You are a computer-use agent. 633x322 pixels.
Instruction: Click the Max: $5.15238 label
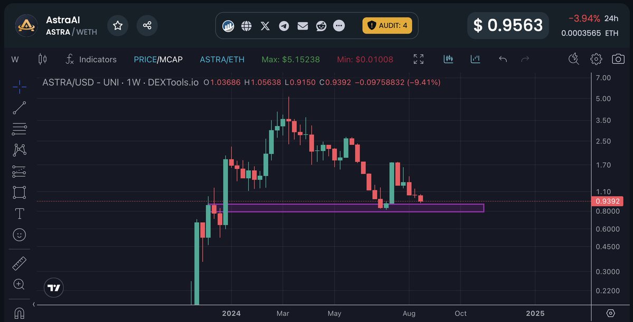click(x=291, y=59)
